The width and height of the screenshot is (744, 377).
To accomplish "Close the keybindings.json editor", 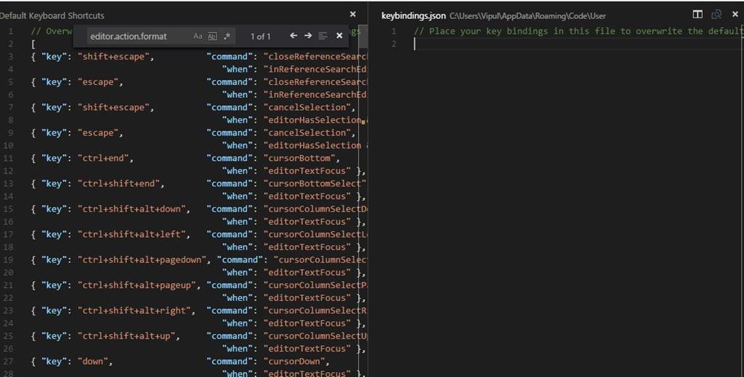I will coord(735,14).
